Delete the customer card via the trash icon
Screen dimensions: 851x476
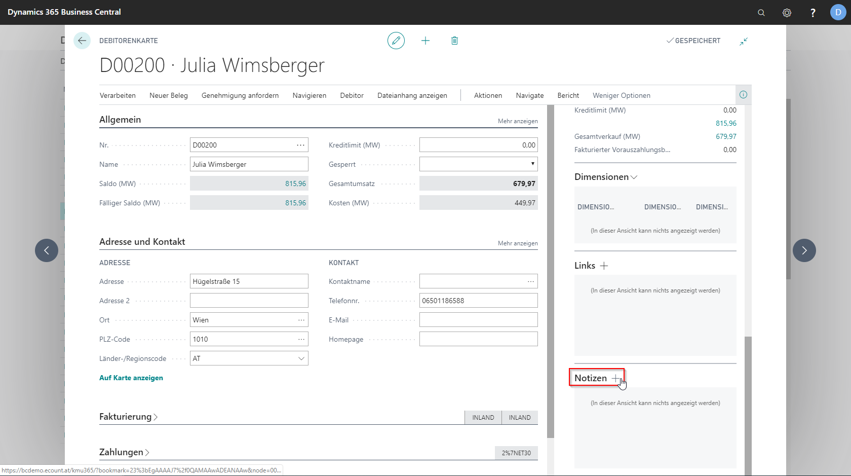pyautogui.click(x=454, y=41)
